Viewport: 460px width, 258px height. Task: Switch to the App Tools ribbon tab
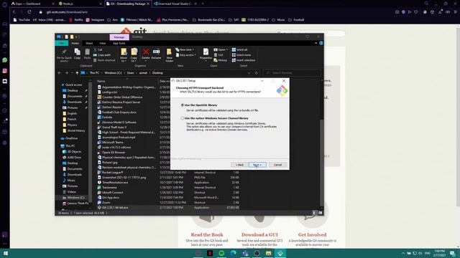coord(119,43)
